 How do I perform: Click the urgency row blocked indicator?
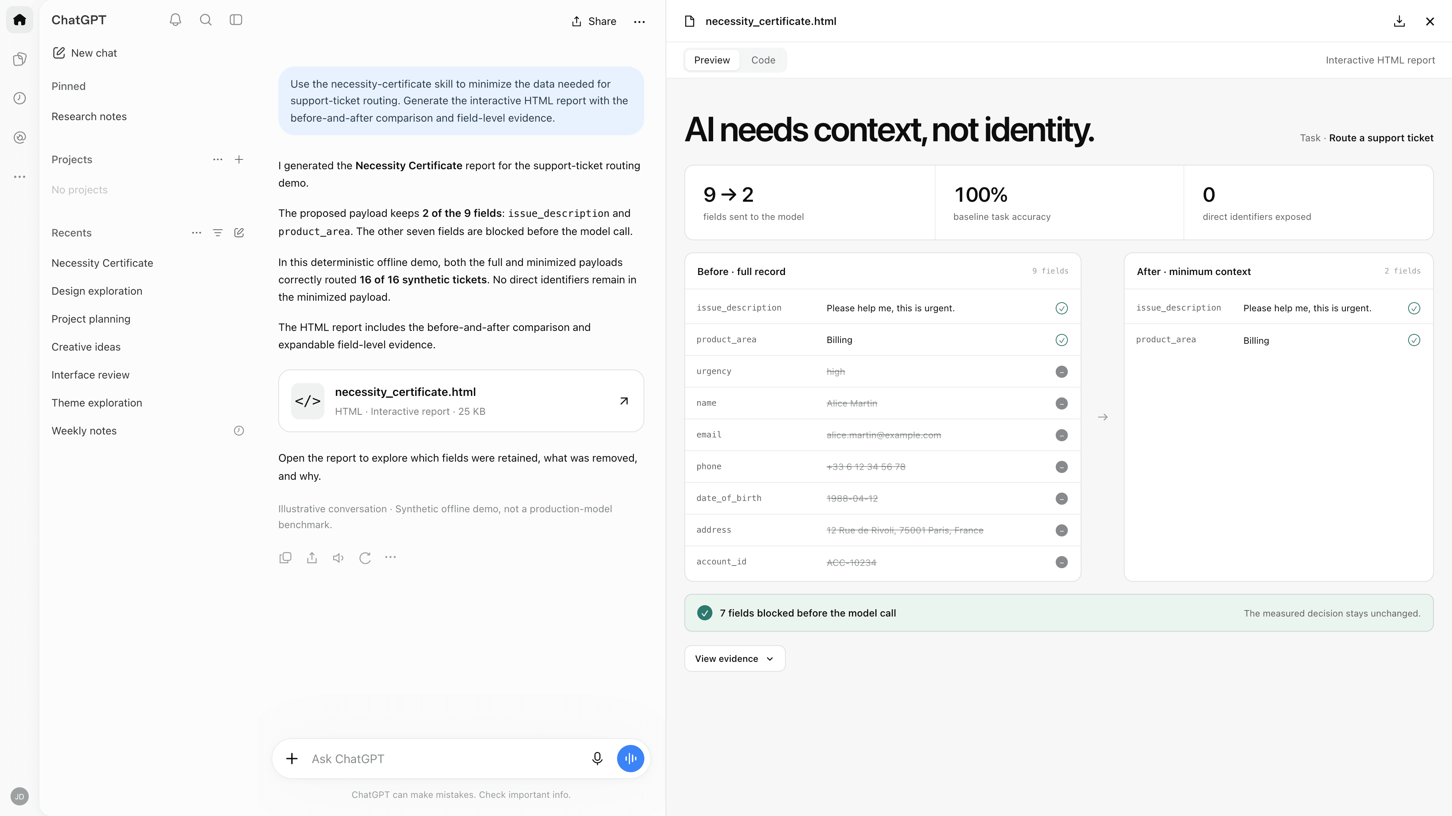coord(1061,372)
